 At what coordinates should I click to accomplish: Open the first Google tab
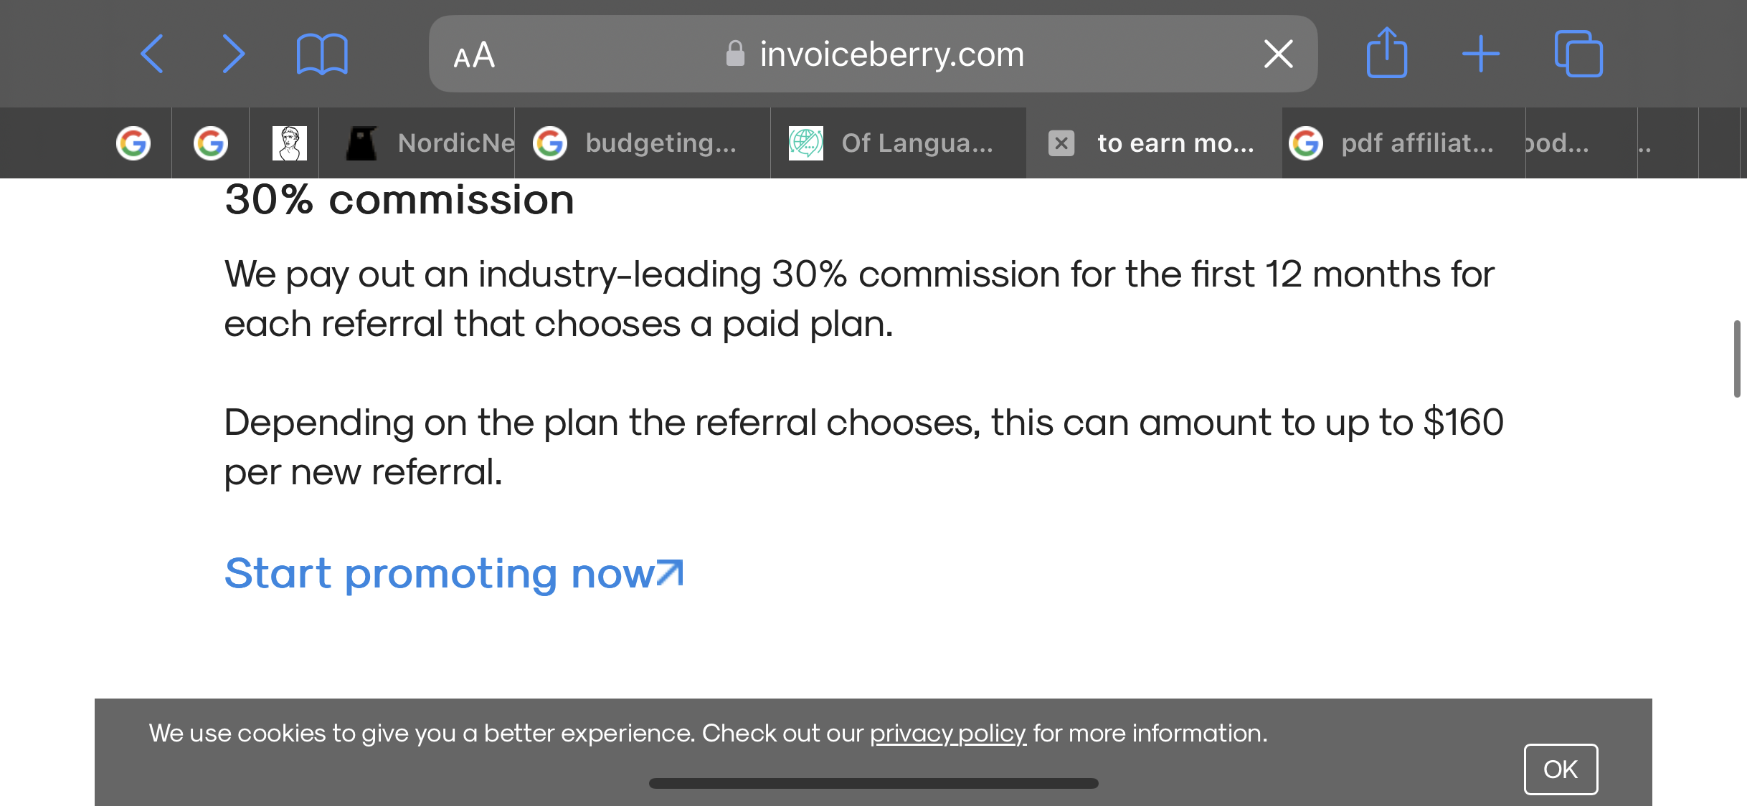click(133, 143)
